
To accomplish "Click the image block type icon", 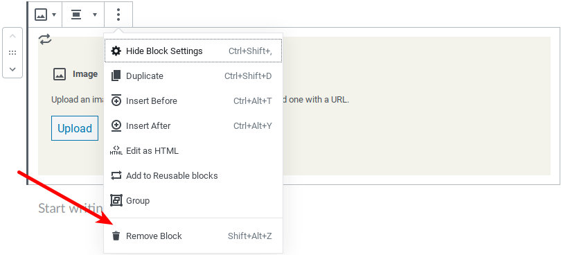I will click(41, 15).
